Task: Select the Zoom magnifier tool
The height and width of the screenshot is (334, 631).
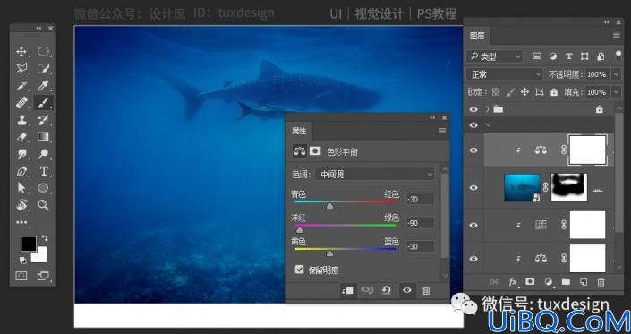Action: pos(43,205)
